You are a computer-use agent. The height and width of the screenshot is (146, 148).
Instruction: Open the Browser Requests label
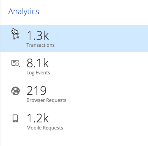click(x=47, y=100)
